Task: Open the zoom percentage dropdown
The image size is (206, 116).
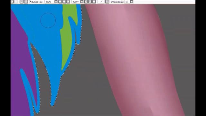Action: point(56,2)
